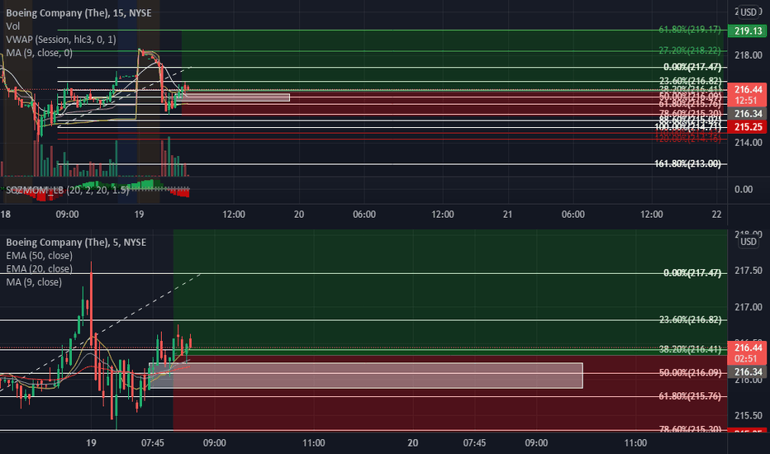Click the 50.00%(216.09) label on 5-minute chart

click(690, 372)
